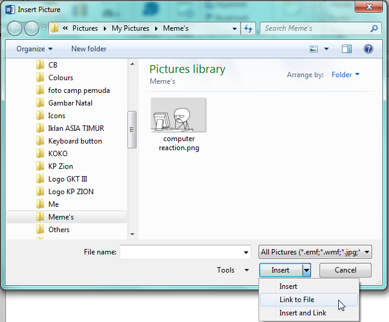Click the Word icon in title bar

point(10,10)
